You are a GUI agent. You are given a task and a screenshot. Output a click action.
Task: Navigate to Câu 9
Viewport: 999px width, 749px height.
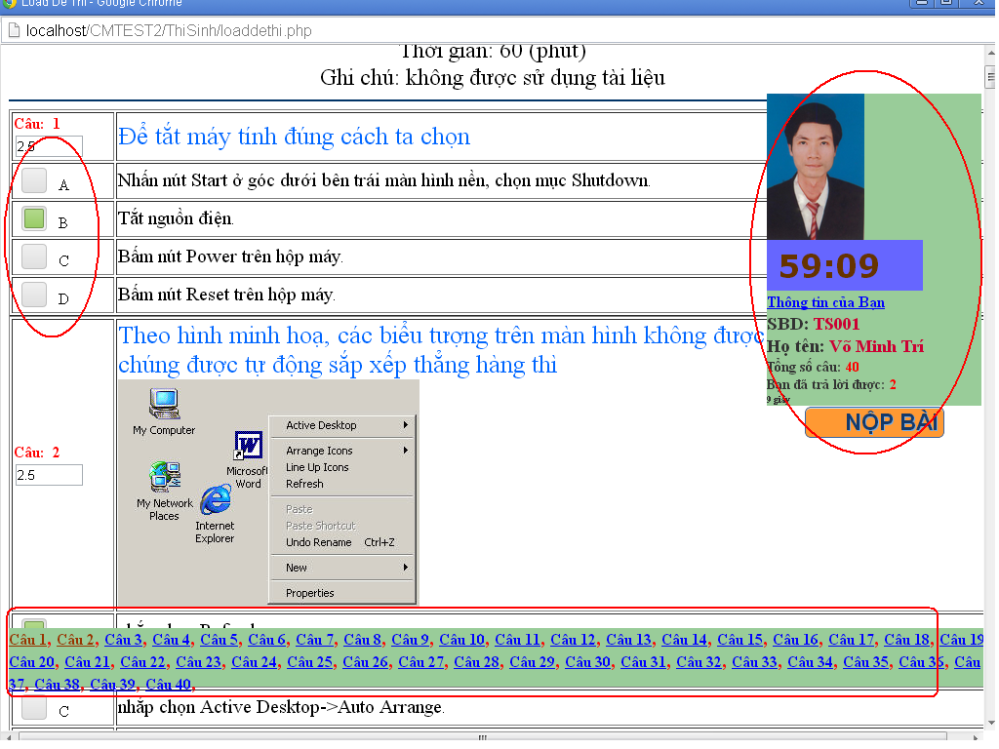[411, 640]
